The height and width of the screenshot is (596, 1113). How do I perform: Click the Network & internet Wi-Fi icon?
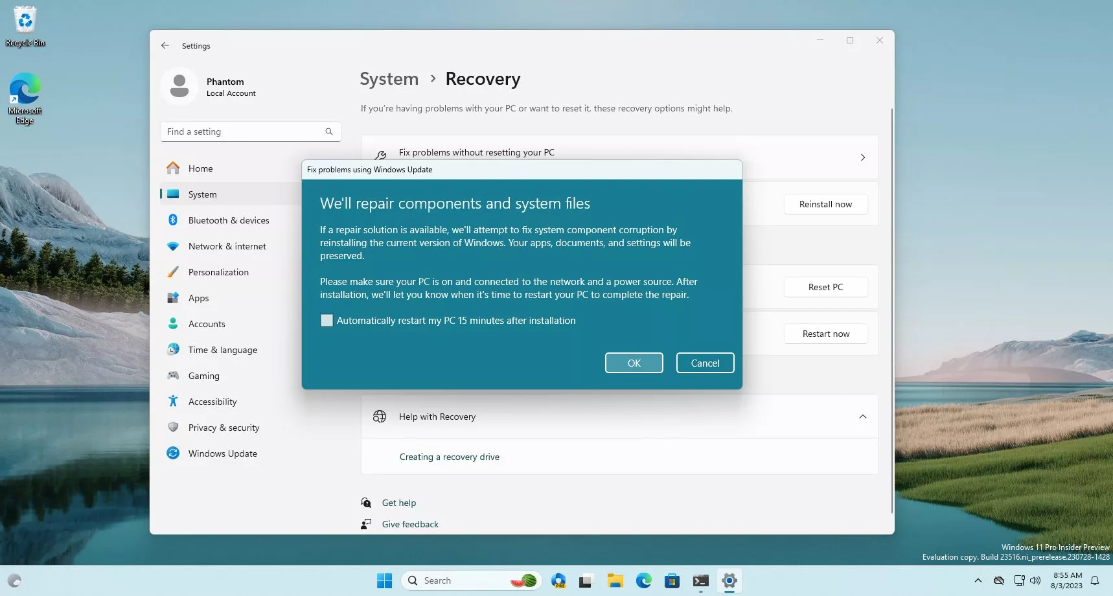173,246
